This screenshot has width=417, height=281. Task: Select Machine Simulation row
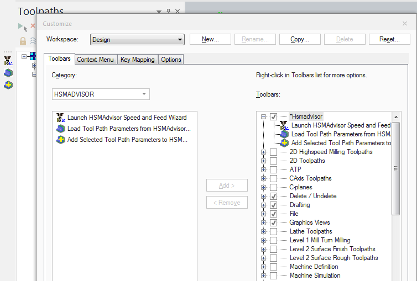pyautogui.click(x=315, y=275)
